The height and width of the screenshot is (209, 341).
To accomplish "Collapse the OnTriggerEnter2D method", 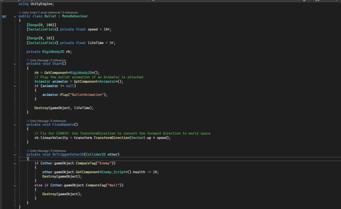I will point(15,155).
